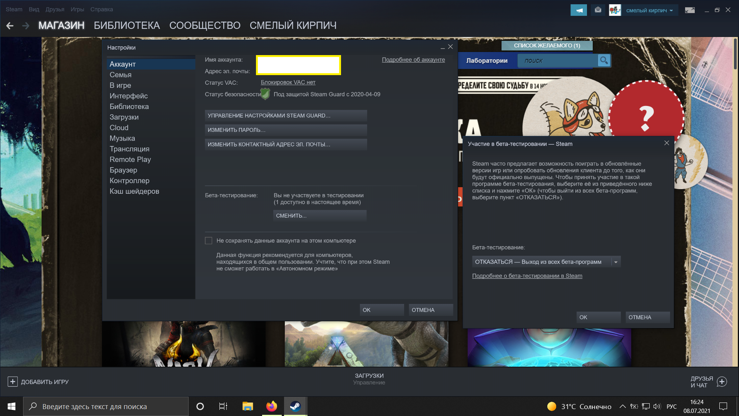Click the store поиск search field
This screenshot has width=739, height=416.
558,60
